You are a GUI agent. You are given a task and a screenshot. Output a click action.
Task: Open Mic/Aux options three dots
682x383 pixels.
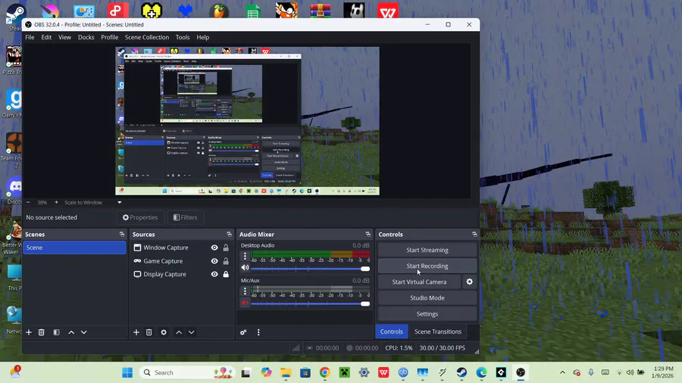245,291
